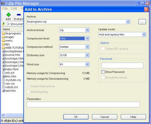Click the Parameters input field
151x124 pixels.
pos(83,105)
